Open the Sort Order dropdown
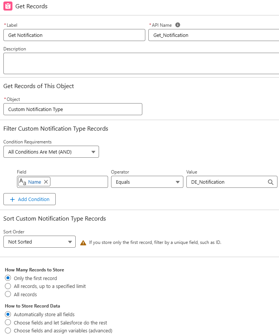Image resolution: width=279 pixels, height=335 pixels. click(40, 242)
